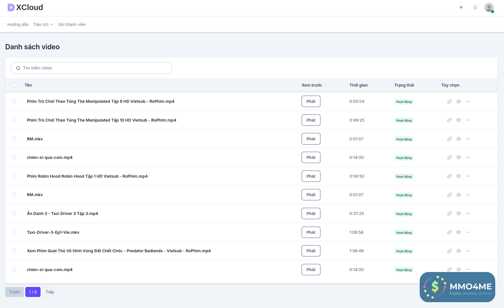
Task: Click Tiếp to go to next page
Action: coord(50,292)
